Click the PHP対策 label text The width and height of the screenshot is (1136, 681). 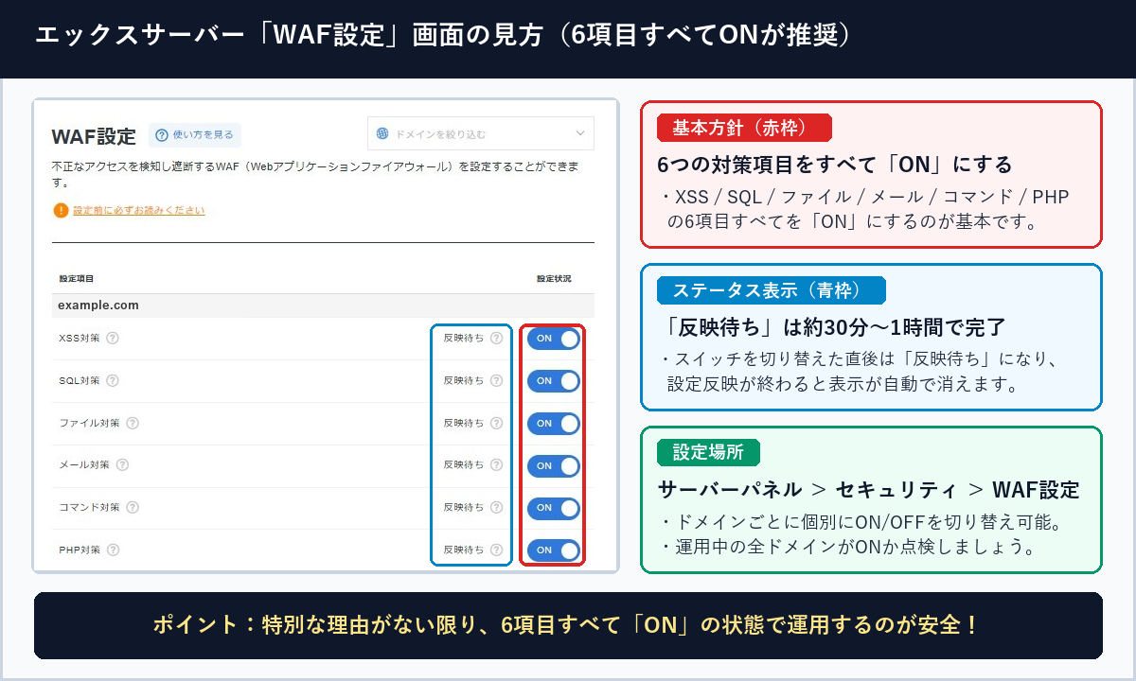[x=79, y=550]
